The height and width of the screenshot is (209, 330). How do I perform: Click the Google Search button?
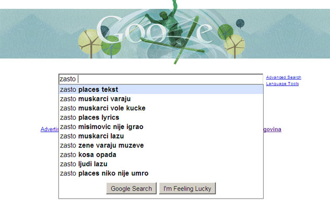(132, 188)
